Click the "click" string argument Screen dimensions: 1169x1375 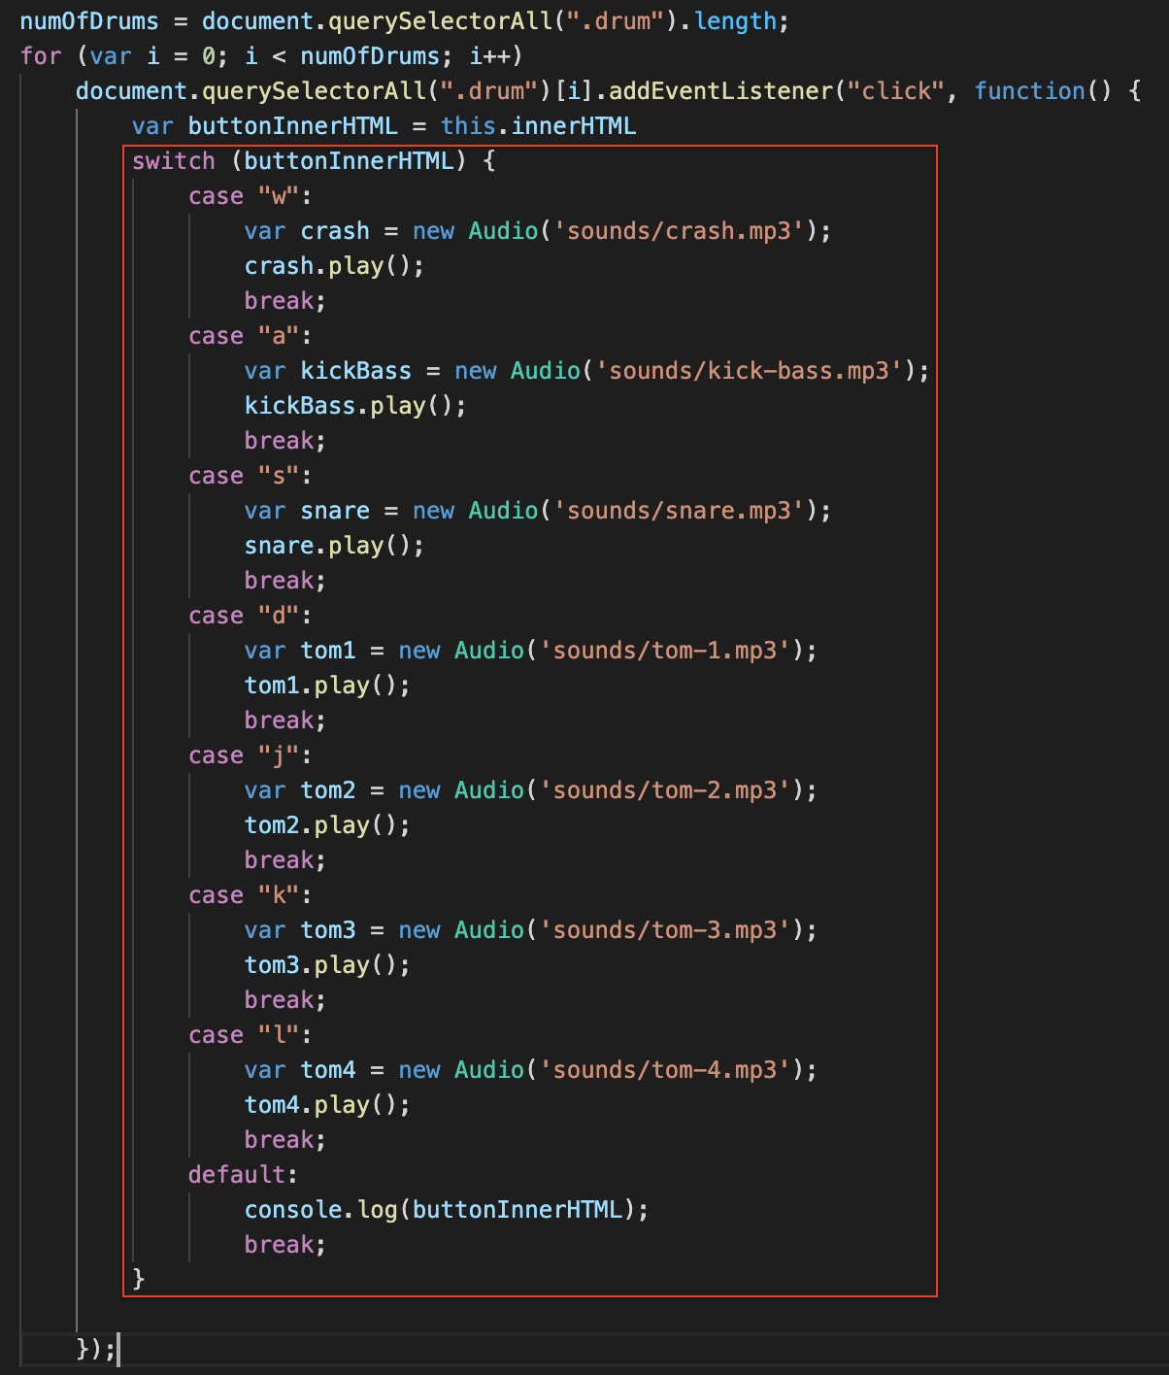(896, 91)
